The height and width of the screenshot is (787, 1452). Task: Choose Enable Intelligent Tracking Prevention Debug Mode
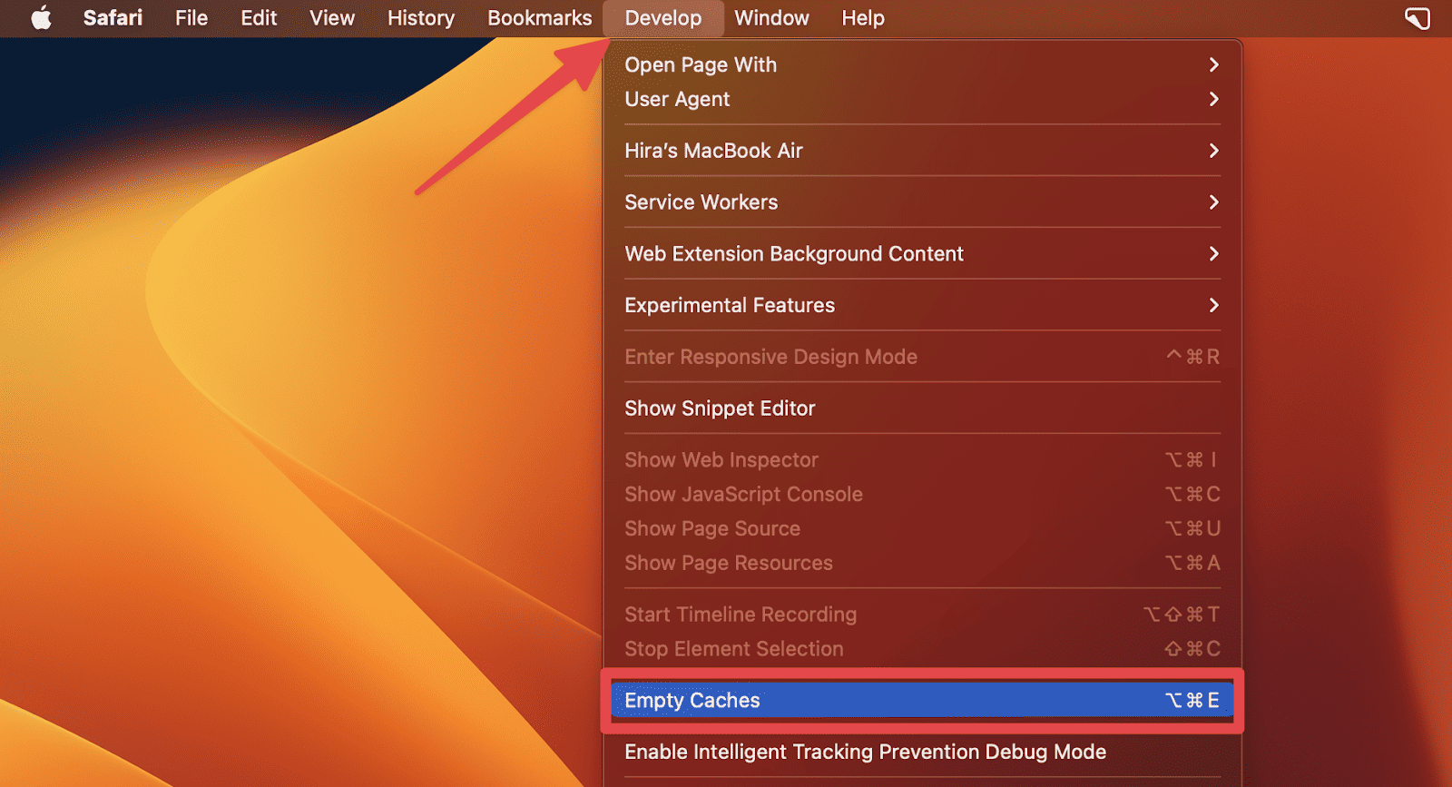(x=922, y=753)
